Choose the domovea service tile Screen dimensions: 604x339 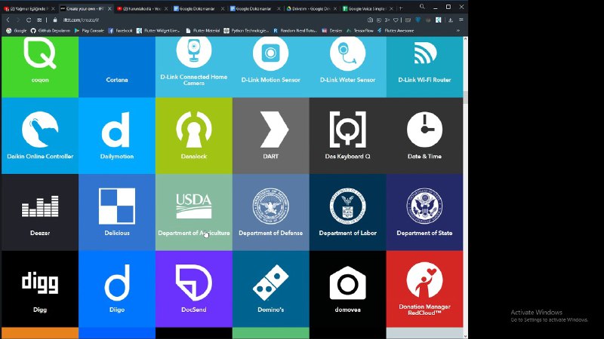click(x=347, y=289)
